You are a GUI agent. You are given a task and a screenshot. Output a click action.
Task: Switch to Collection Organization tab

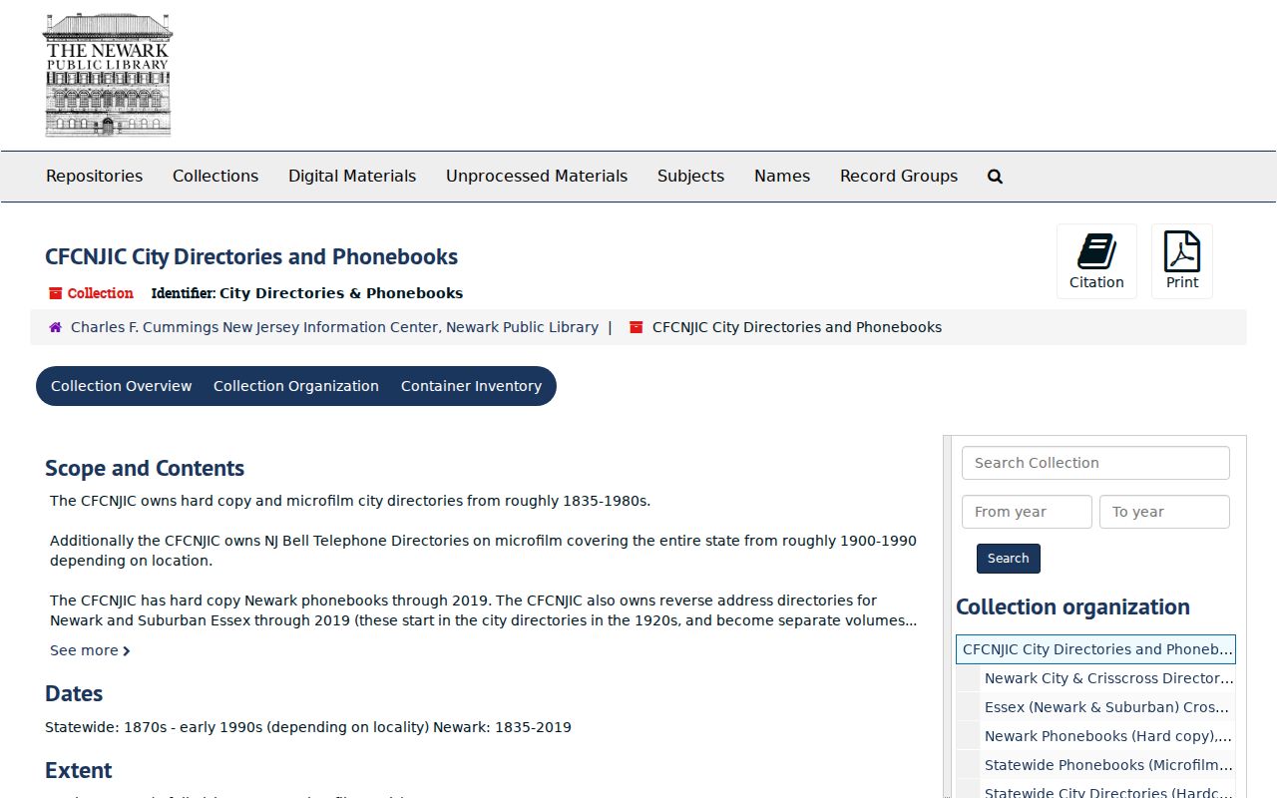[x=296, y=386]
